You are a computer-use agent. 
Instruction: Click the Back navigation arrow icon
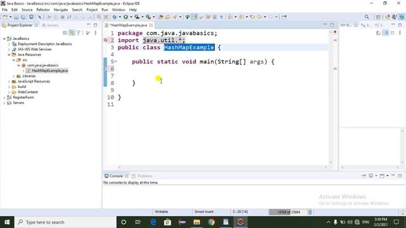pos(259,17)
